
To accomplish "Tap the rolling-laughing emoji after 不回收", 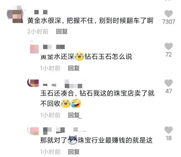I will coord(76,103).
